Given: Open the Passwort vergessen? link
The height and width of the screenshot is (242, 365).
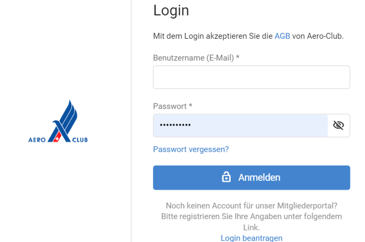Looking at the screenshot, I should (191, 149).
